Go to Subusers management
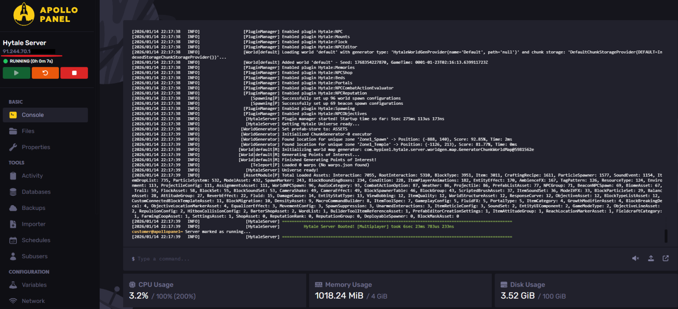 tap(35, 256)
